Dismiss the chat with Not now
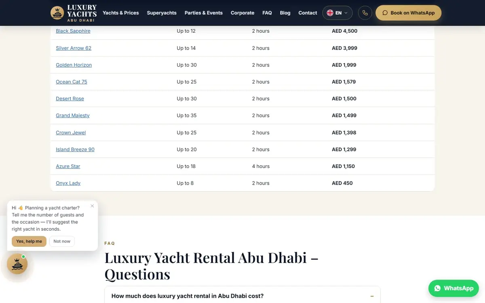Image resolution: width=485 pixels, height=303 pixels. [62, 241]
